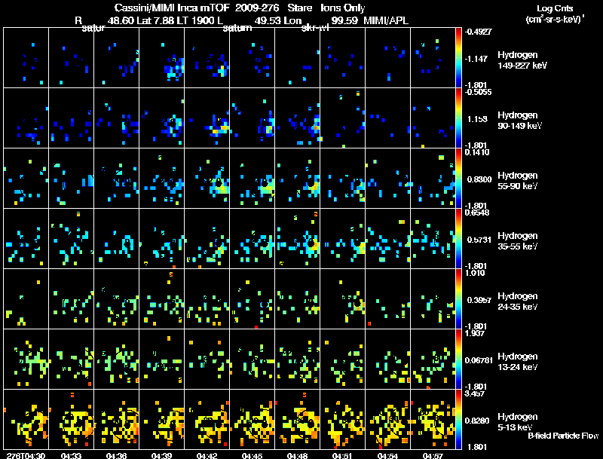
Task: Select the 35-55 keV panel at 04:51
Action: pos(343,239)
